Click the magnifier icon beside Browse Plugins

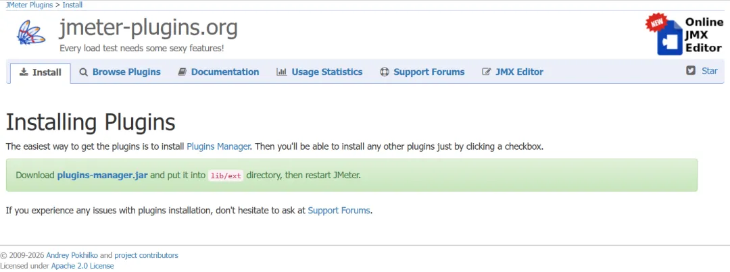pos(84,72)
